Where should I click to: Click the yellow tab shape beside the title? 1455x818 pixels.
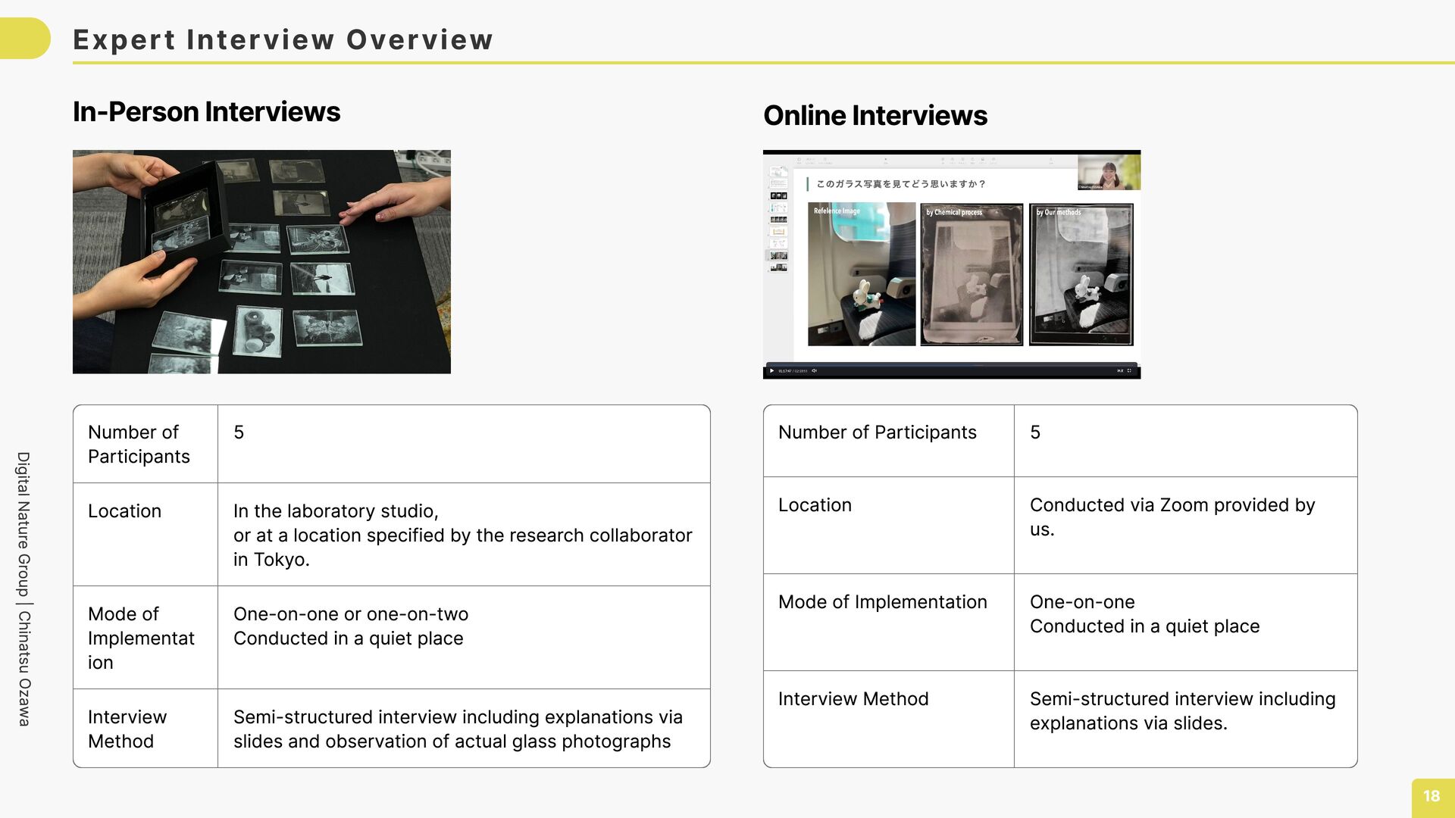pos(24,38)
